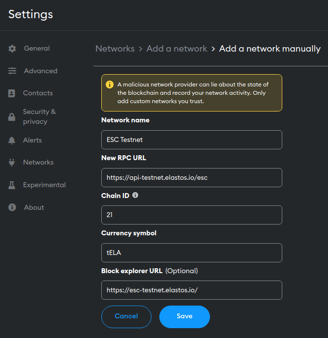Click the Security & privacy lock icon

click(x=12, y=117)
